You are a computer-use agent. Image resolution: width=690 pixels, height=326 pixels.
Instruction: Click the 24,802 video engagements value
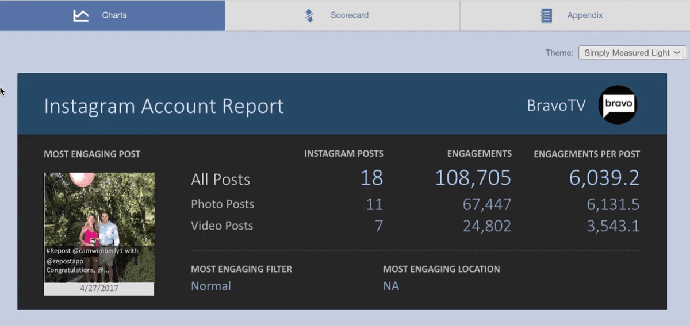(x=487, y=227)
